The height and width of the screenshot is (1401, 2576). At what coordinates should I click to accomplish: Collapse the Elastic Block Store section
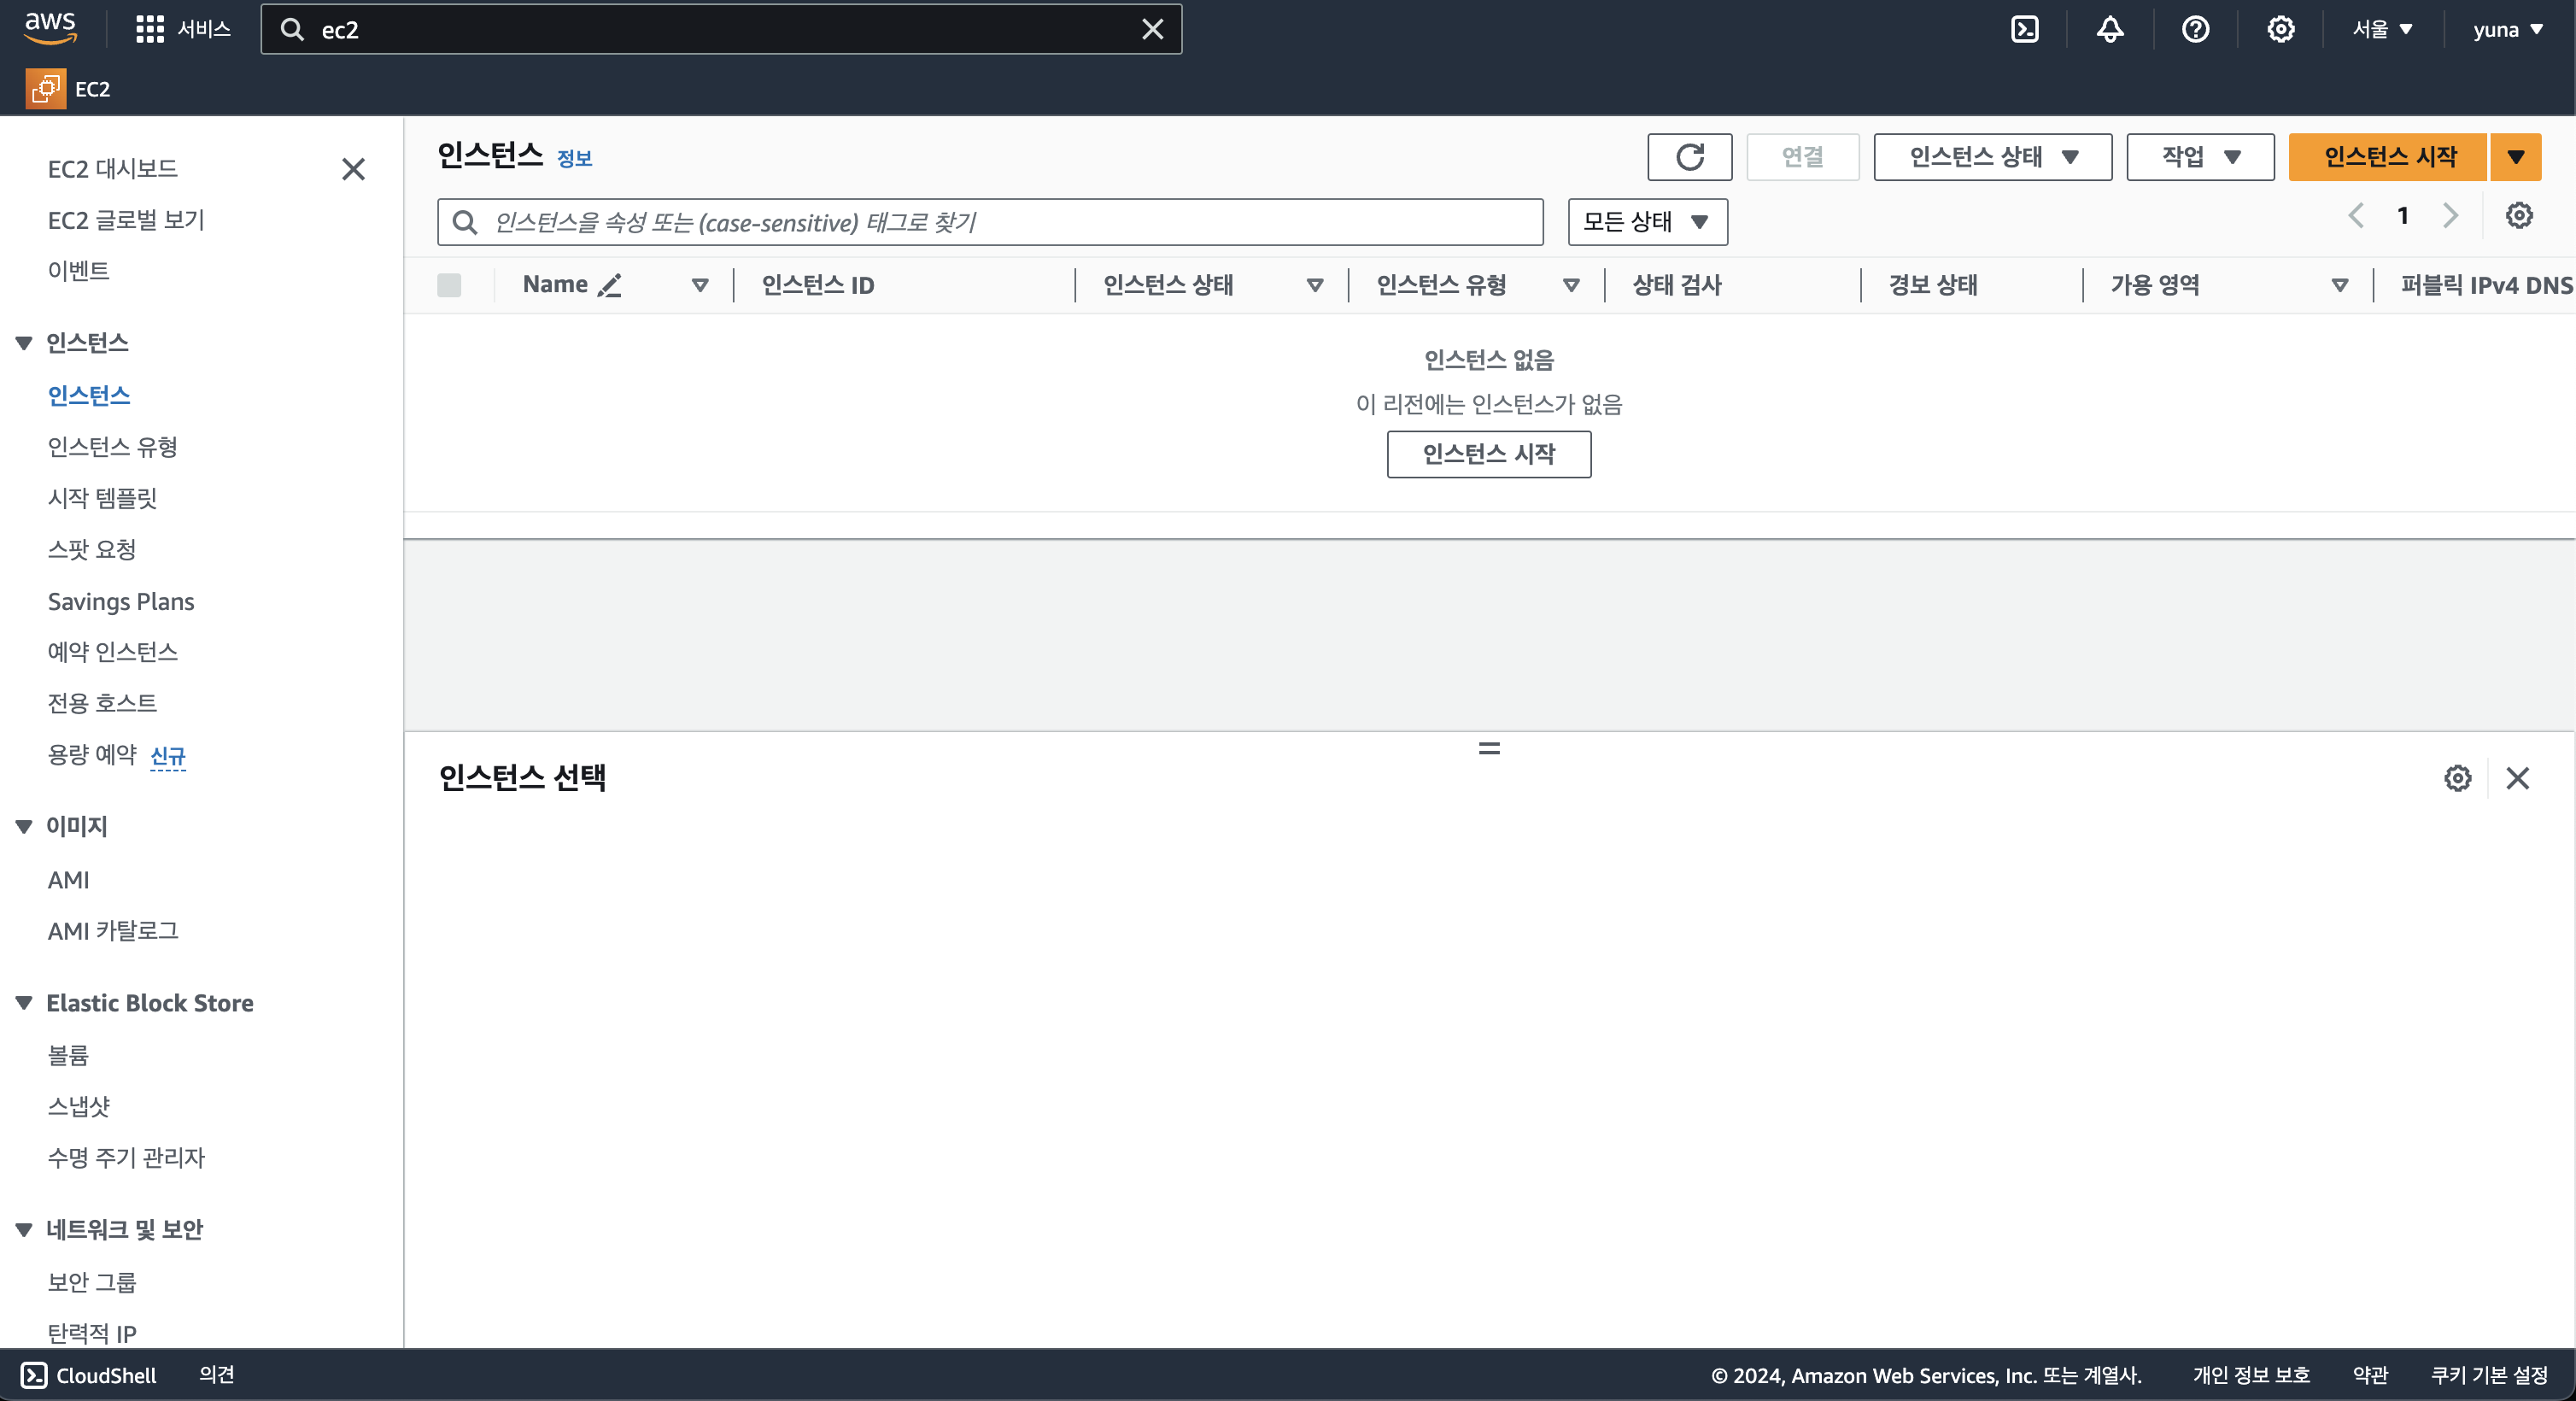[24, 1003]
